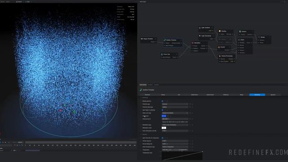Click the Shading node icon
The width and height of the screenshot is (288, 162).
(x=220, y=31)
